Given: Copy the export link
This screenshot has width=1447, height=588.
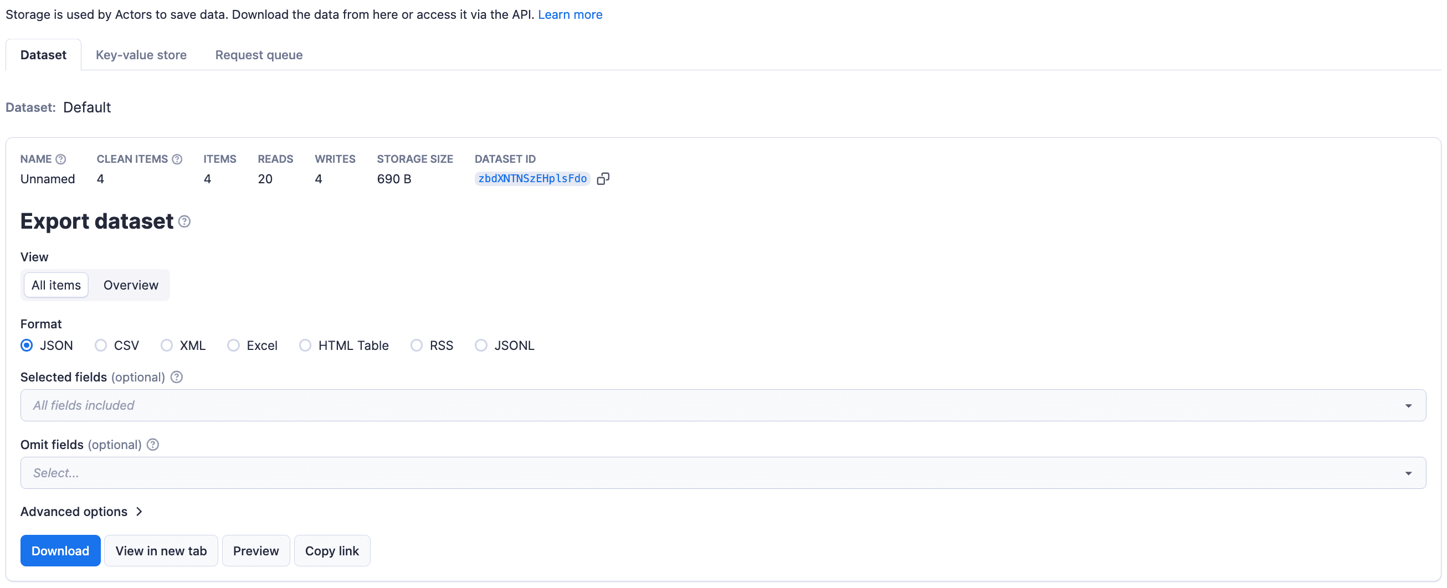Looking at the screenshot, I should 332,550.
